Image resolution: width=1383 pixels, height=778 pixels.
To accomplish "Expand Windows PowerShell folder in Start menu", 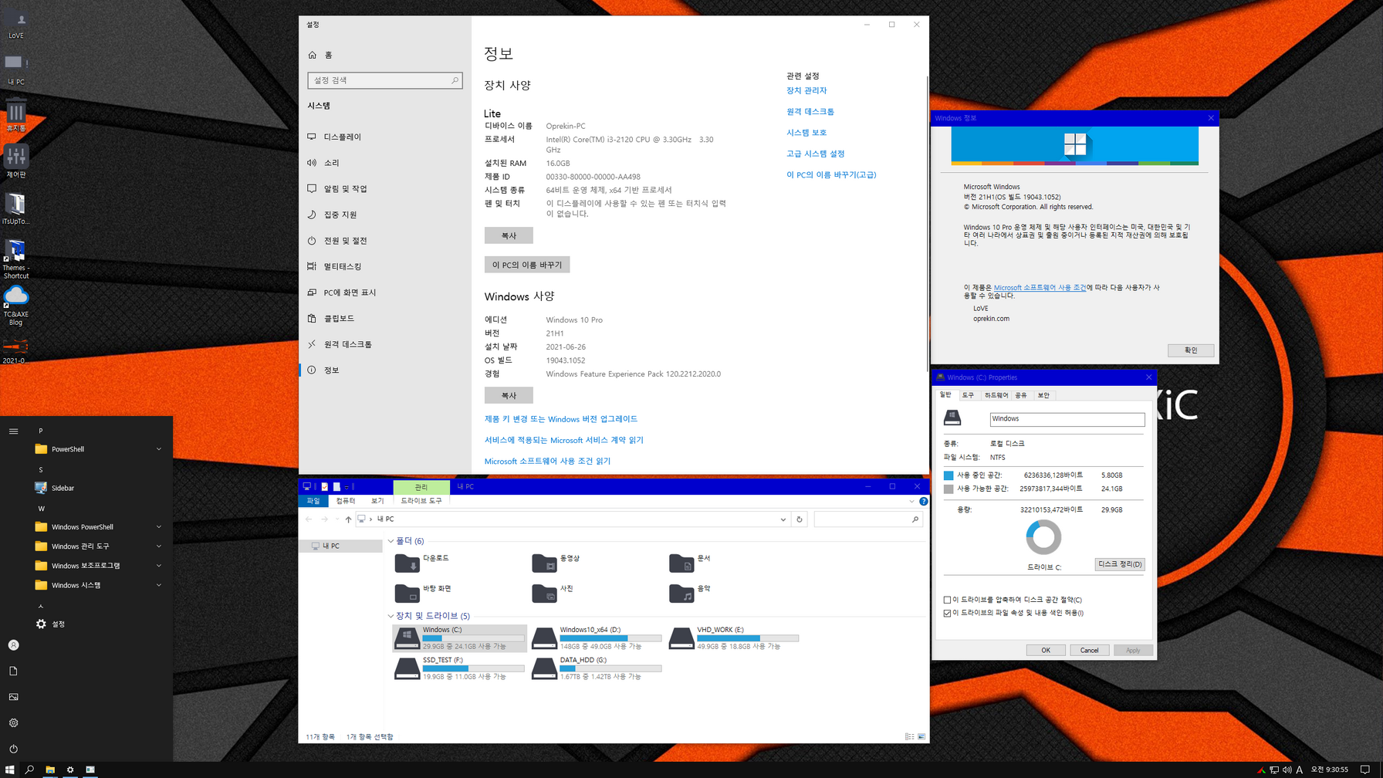I will [97, 527].
